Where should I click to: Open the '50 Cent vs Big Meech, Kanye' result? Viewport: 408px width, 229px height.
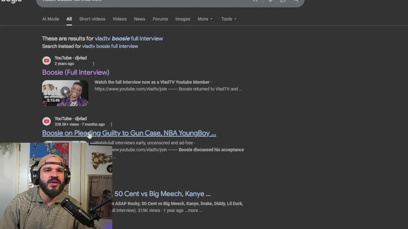[x=162, y=194]
